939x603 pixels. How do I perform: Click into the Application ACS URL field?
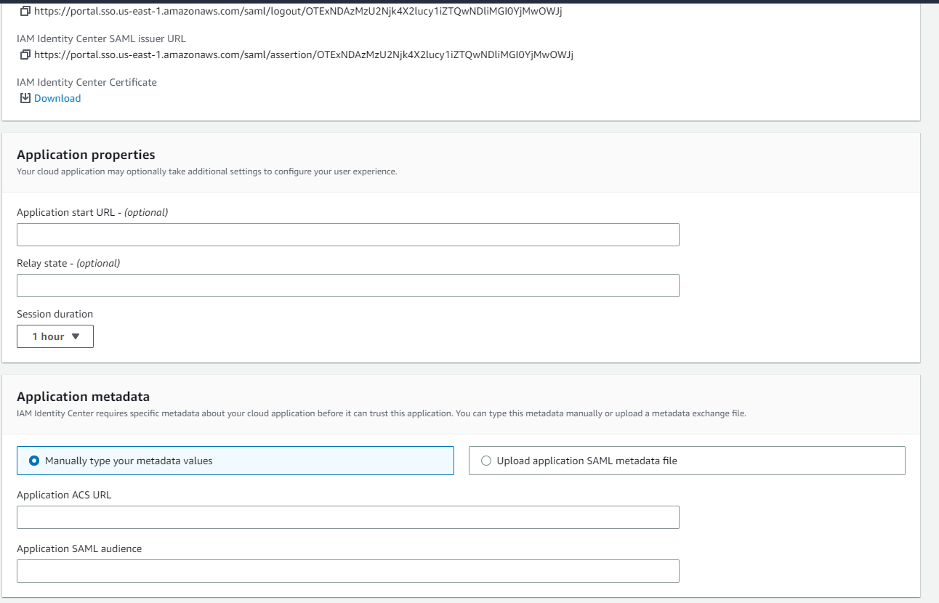[x=347, y=517]
